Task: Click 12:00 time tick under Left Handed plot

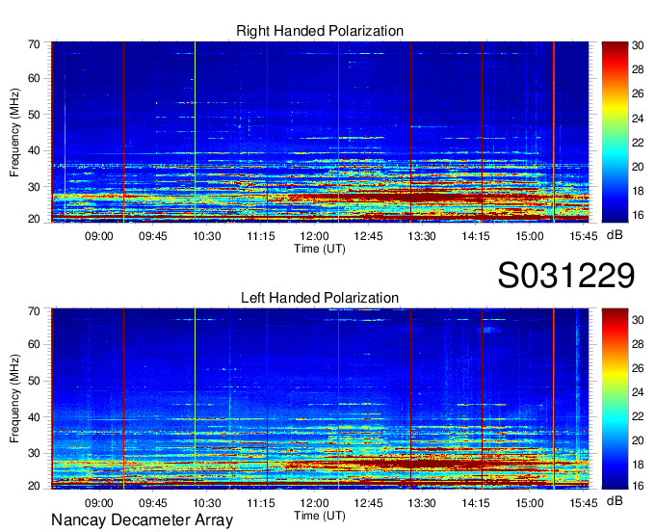Action: point(315,503)
